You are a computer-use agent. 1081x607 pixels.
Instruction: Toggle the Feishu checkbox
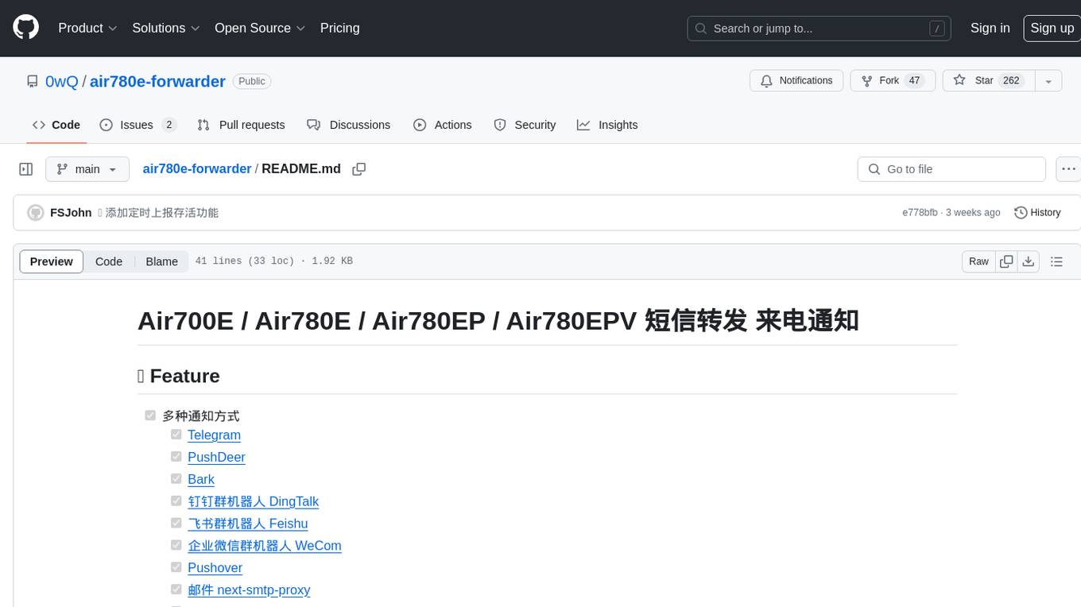click(176, 524)
